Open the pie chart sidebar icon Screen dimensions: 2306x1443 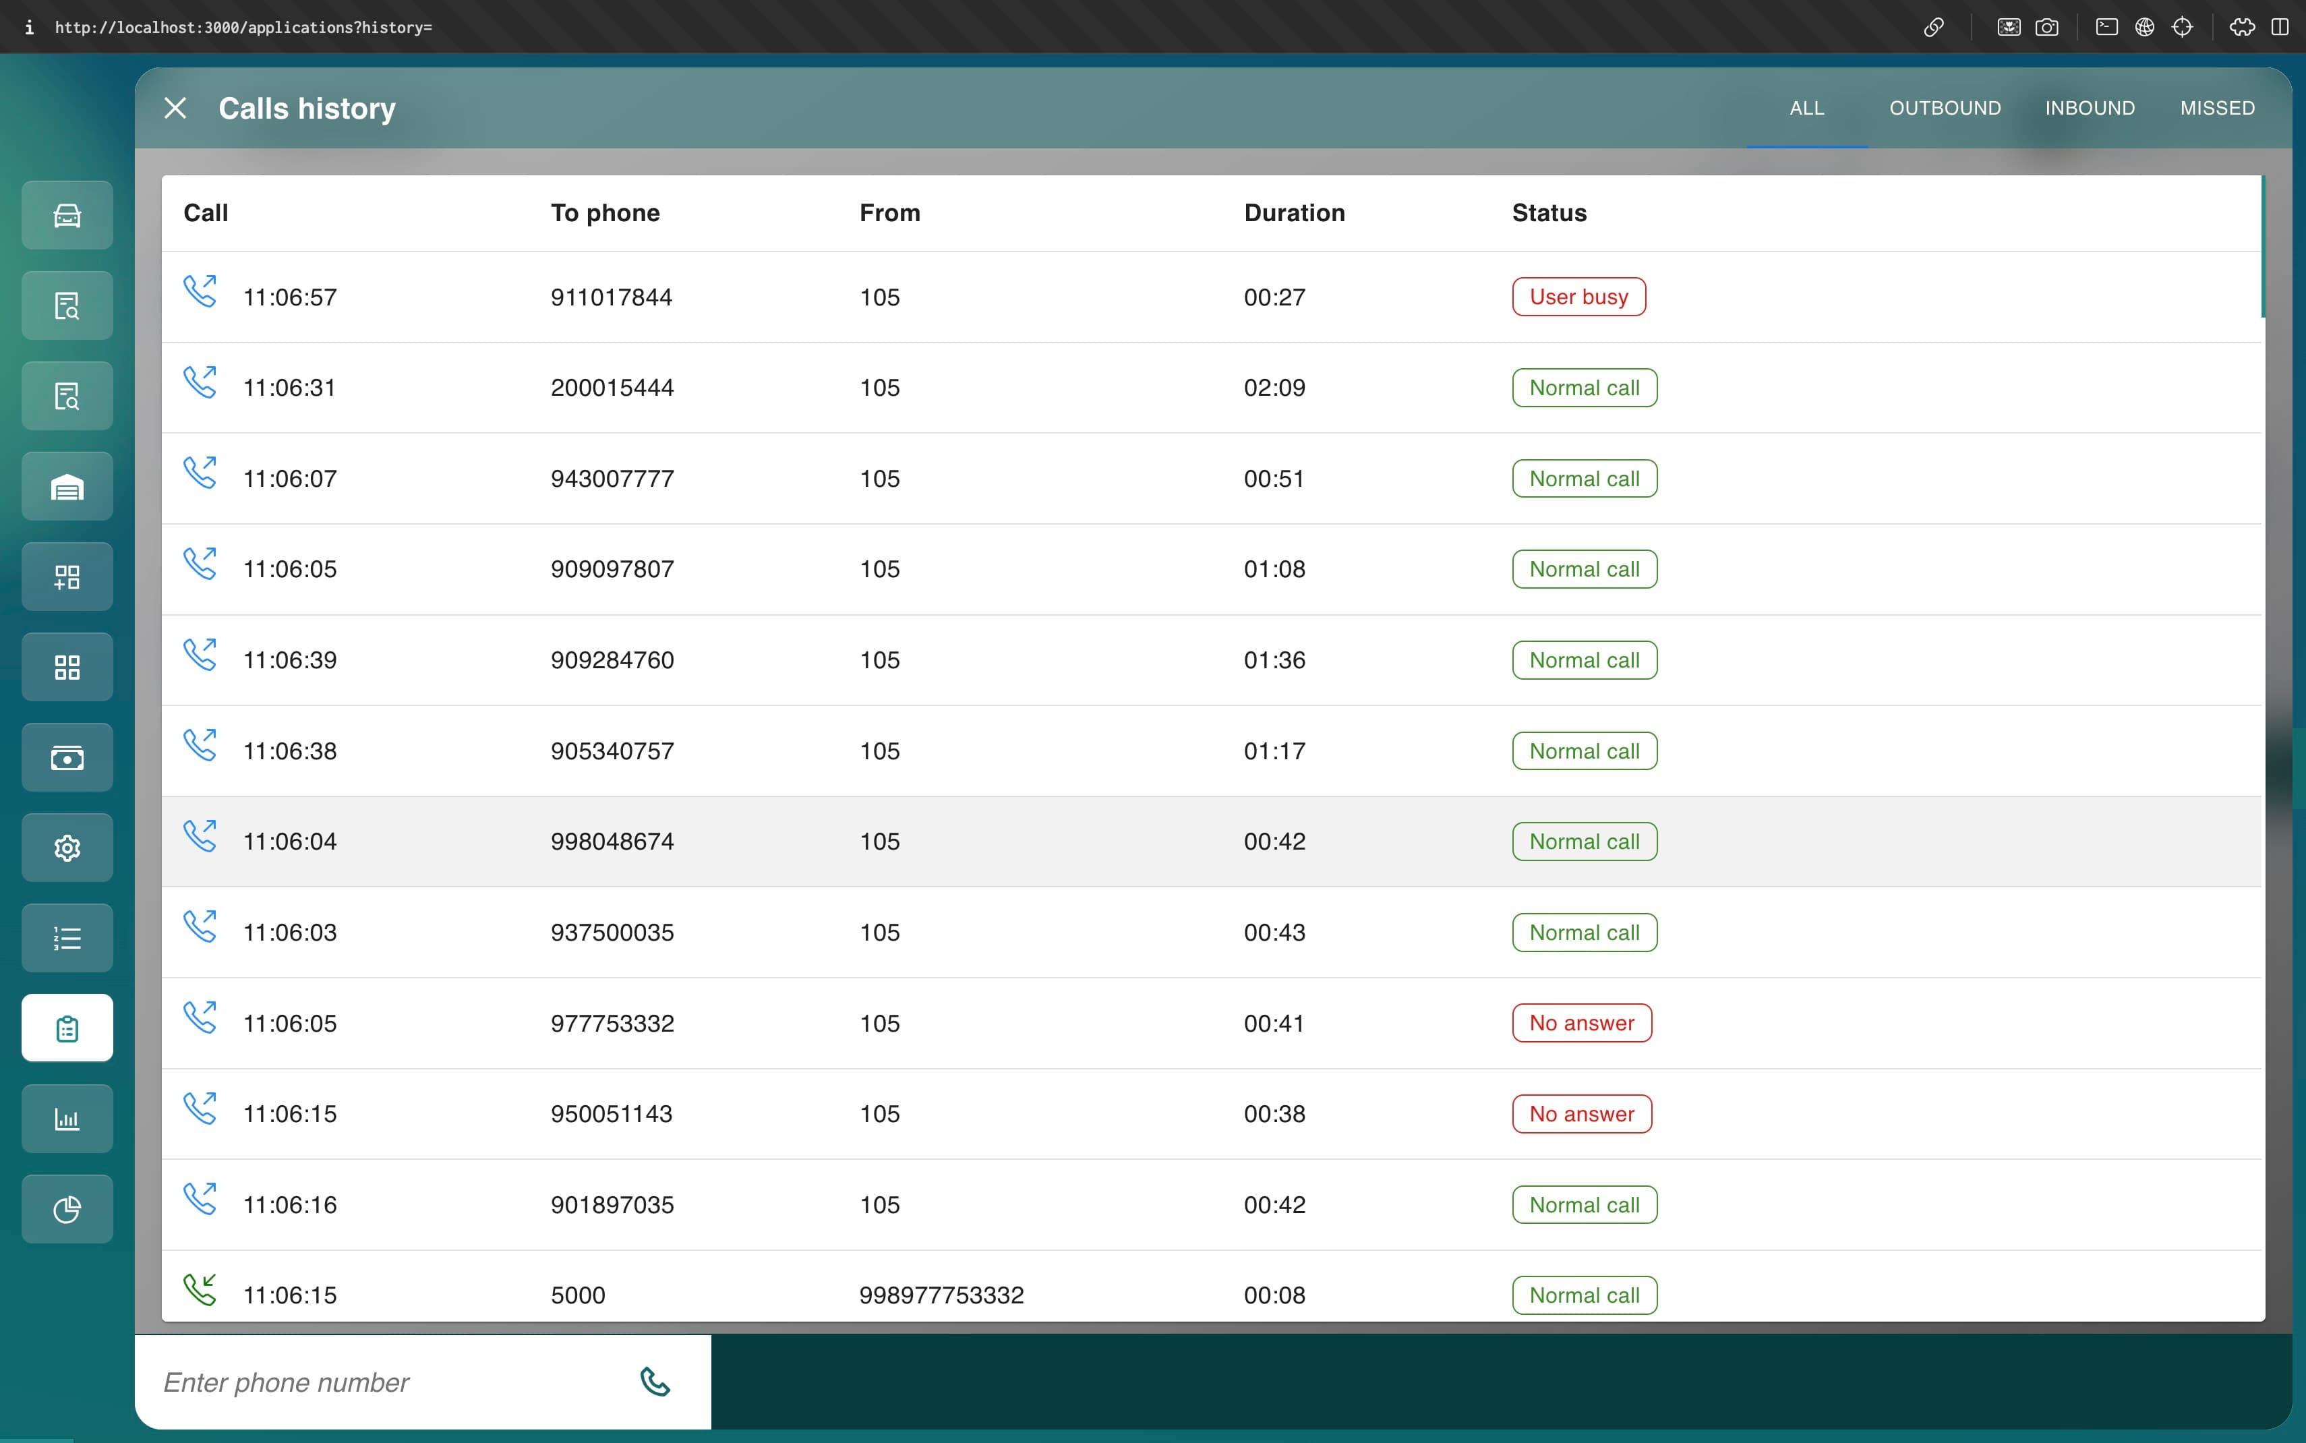(67, 1209)
